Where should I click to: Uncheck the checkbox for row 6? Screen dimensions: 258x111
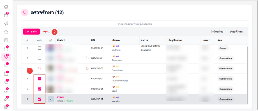39,99
